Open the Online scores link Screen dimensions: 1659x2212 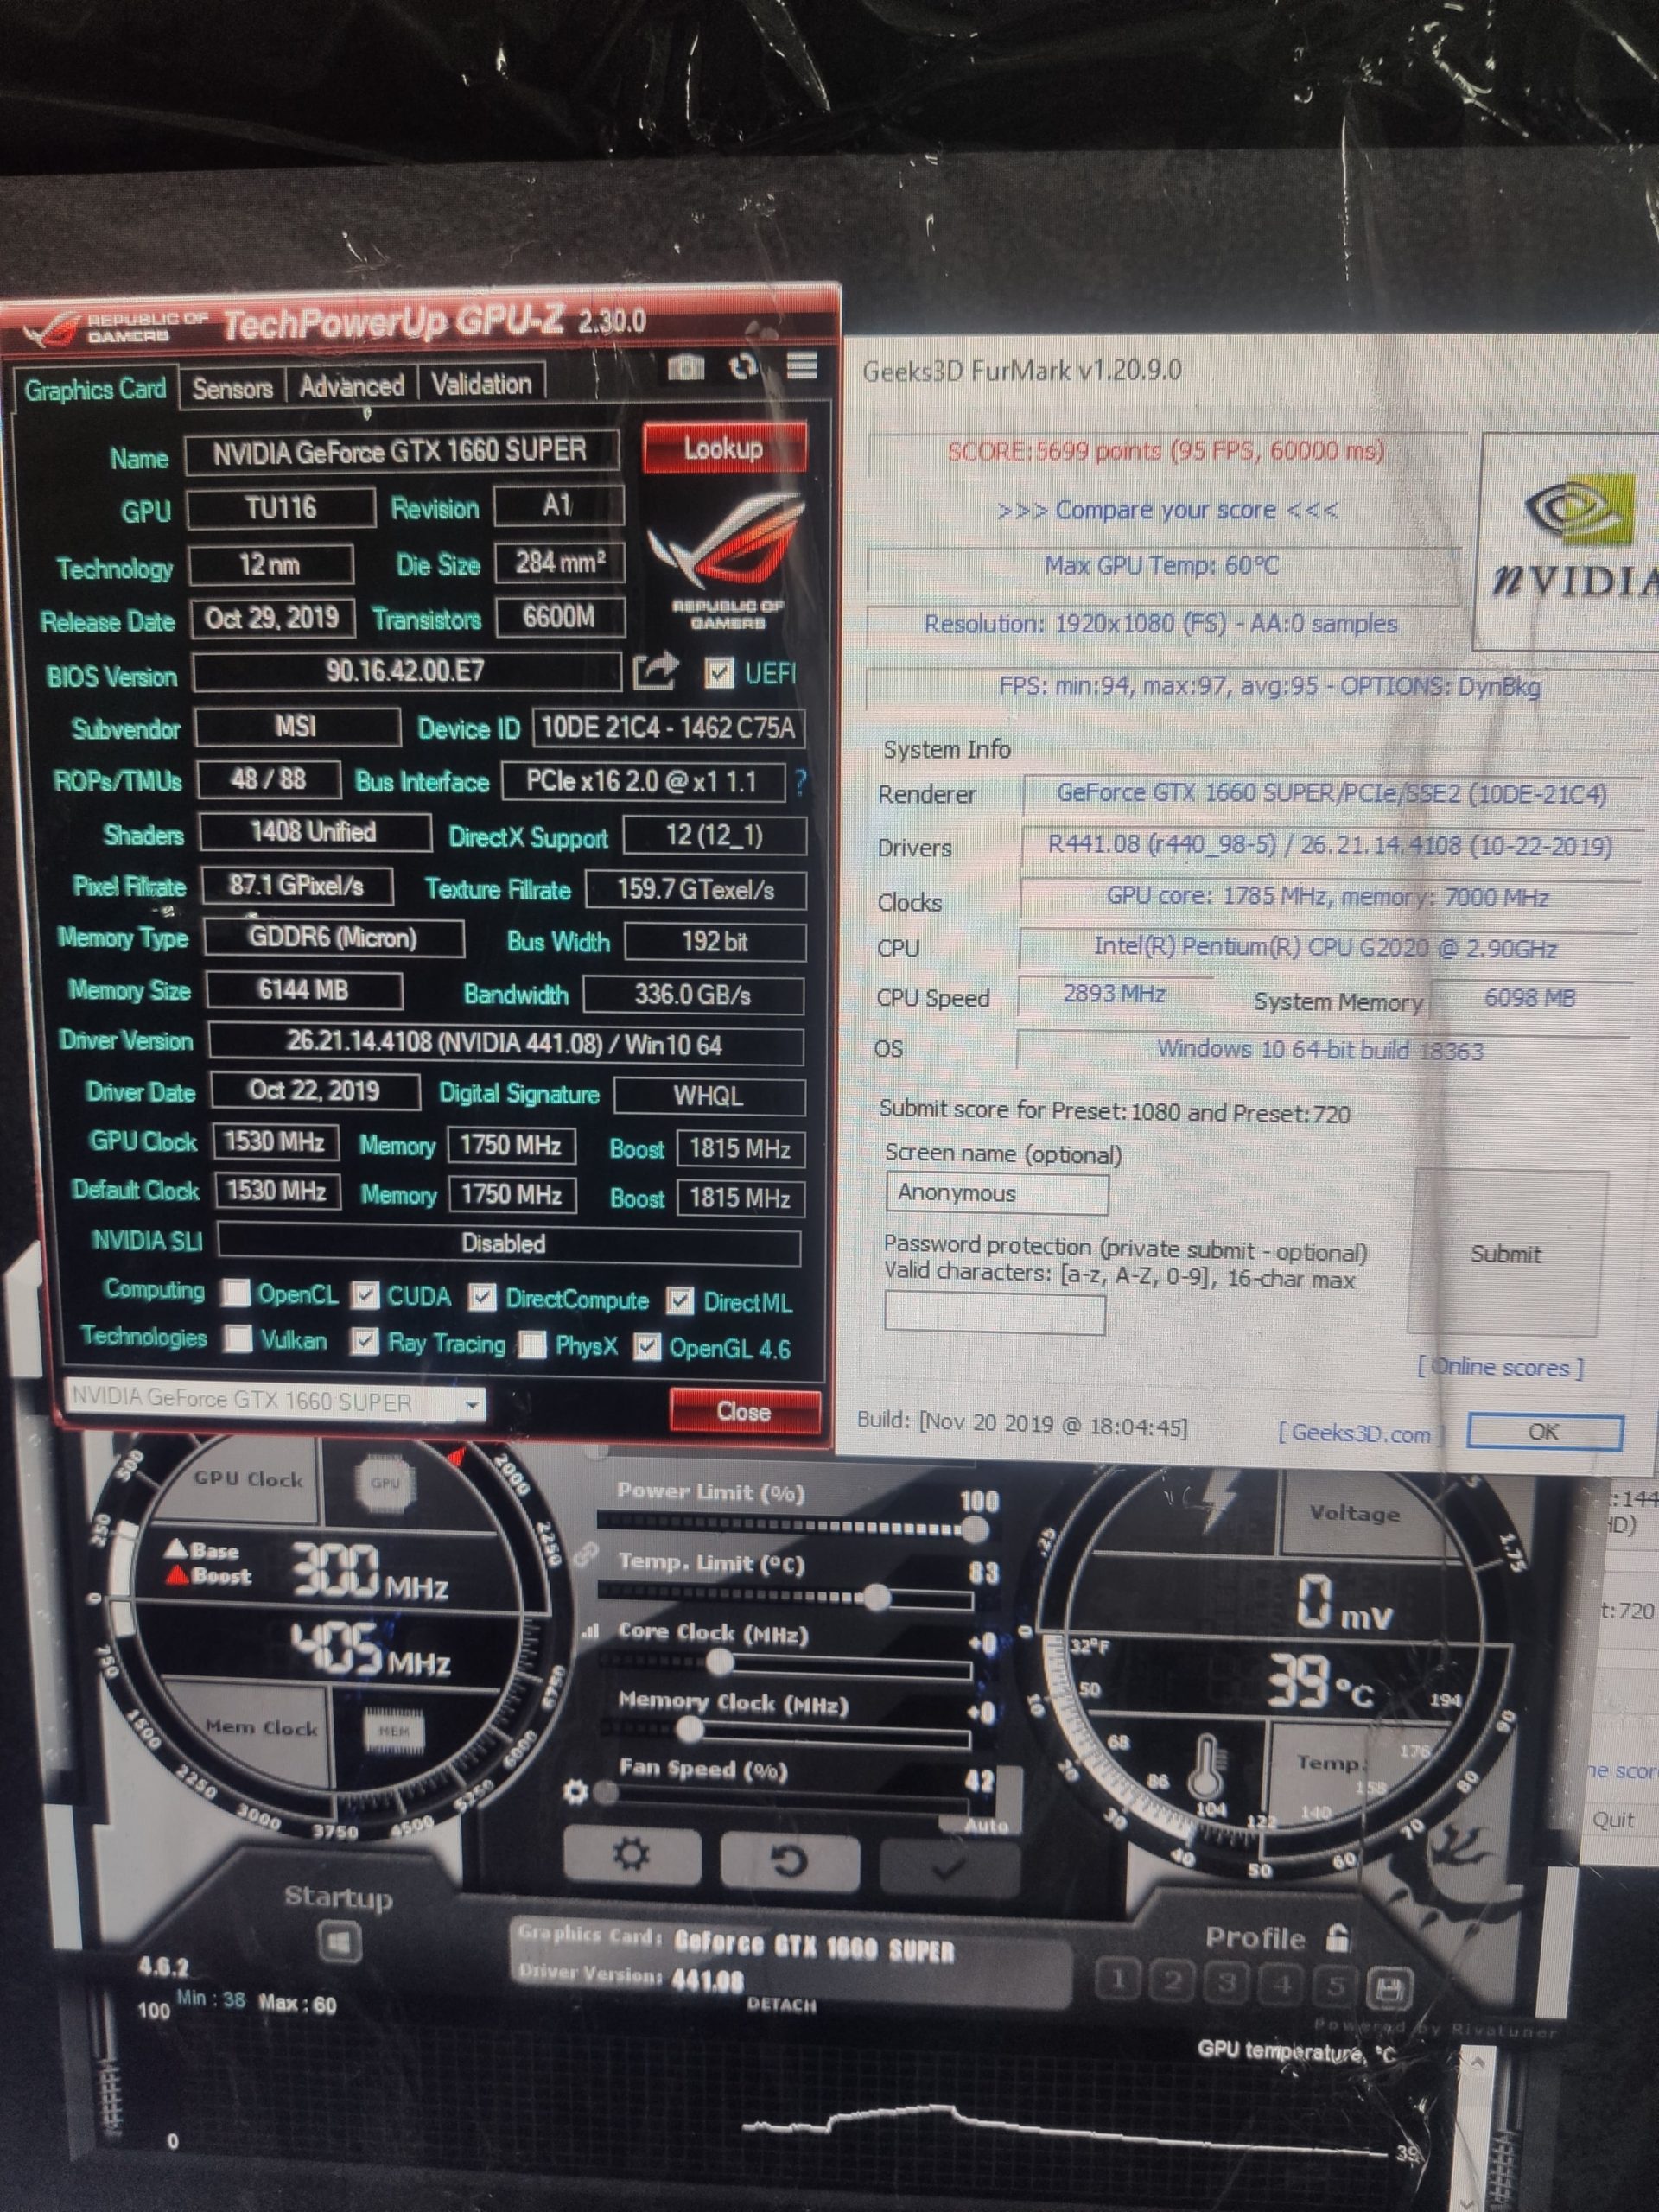tap(1500, 1366)
